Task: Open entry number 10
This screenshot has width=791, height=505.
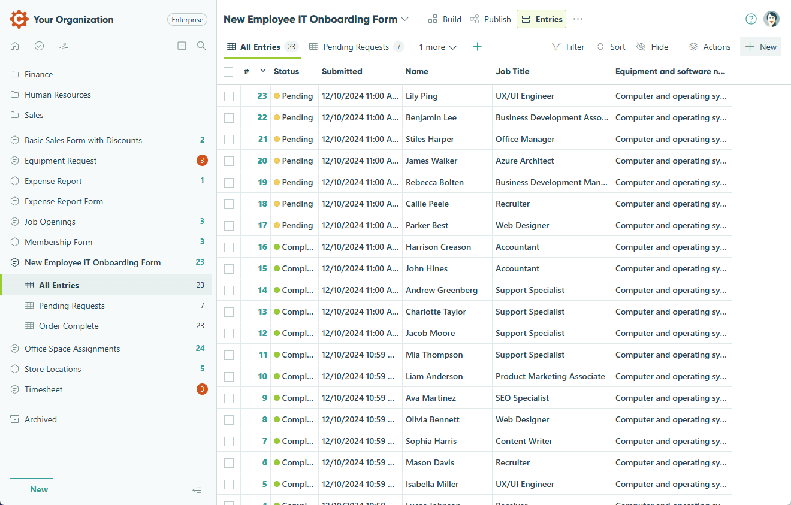Action: (x=262, y=376)
